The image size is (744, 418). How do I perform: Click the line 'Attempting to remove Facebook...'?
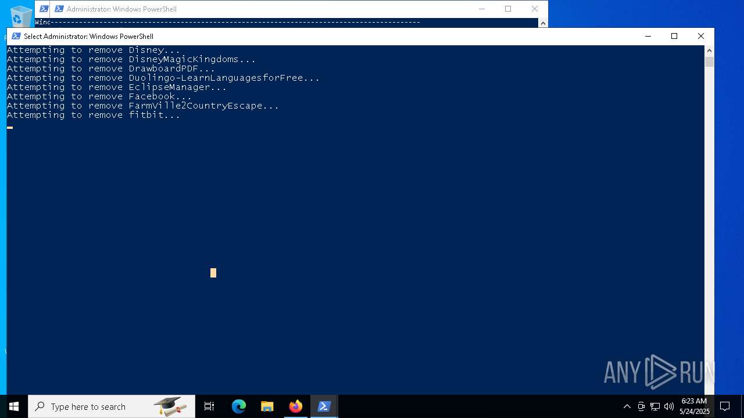click(99, 96)
